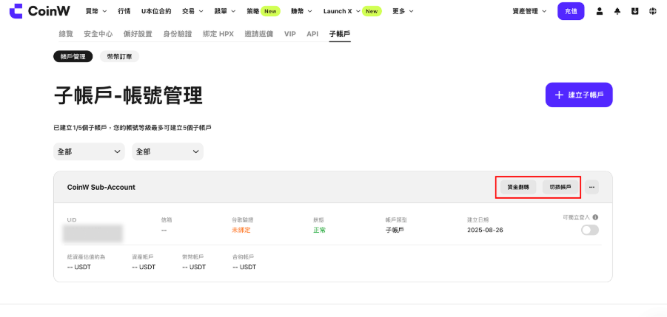
Task: Click the CoinW logo
Action: [40, 11]
